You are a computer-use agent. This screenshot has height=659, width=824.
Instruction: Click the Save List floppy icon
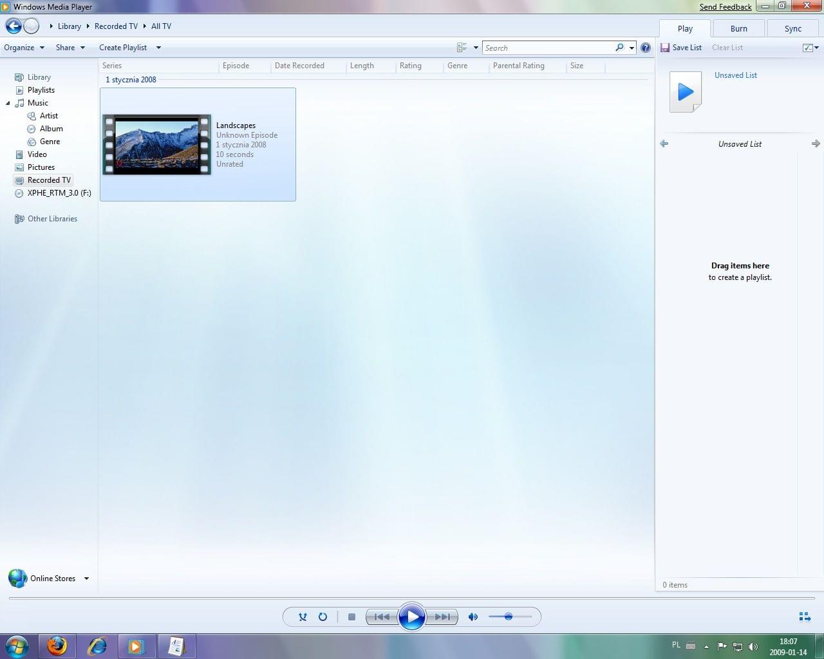665,48
